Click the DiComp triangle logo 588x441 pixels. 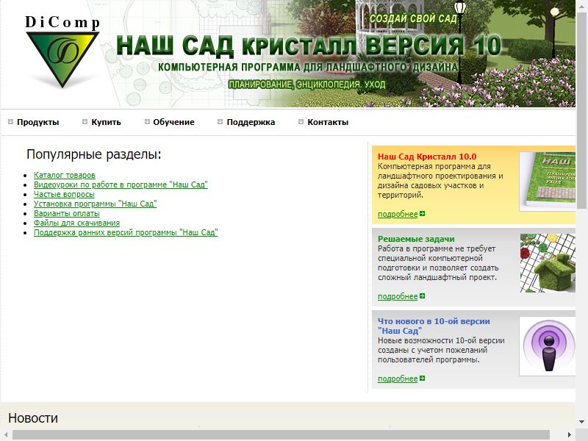coord(62,60)
